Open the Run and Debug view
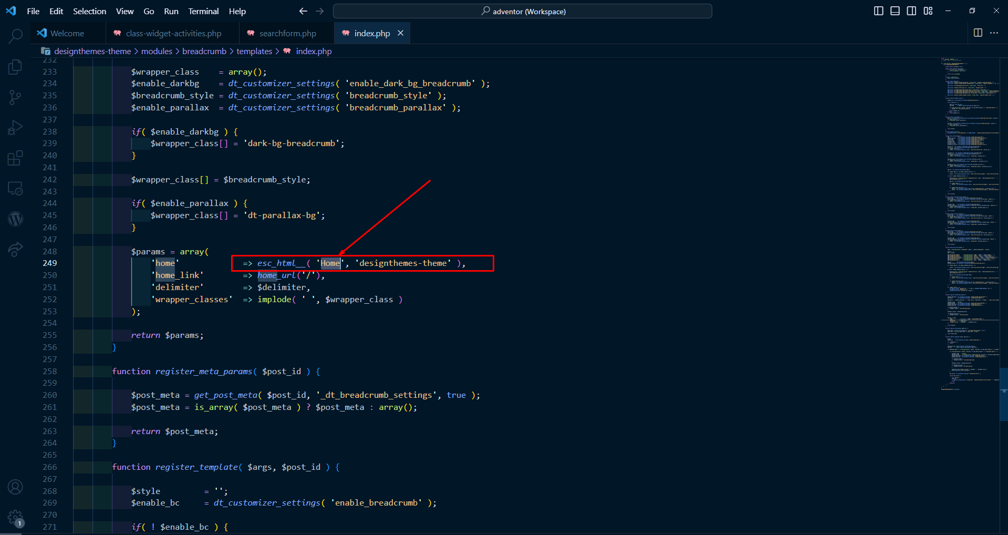The height and width of the screenshot is (535, 1008). click(x=15, y=128)
